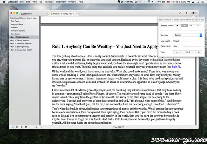The height and width of the screenshot is (144, 207).
Task: Follow the Rule 7 link in text
Action: (x=175, y=67)
